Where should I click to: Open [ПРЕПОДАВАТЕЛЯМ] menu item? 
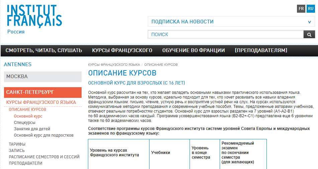[x=261, y=50]
